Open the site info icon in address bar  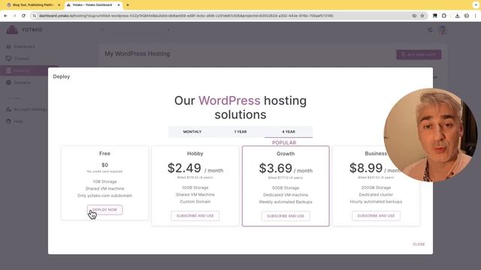coord(35,16)
